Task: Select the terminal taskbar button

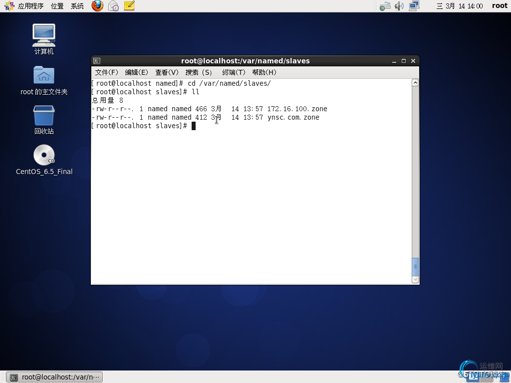Action: point(55,377)
